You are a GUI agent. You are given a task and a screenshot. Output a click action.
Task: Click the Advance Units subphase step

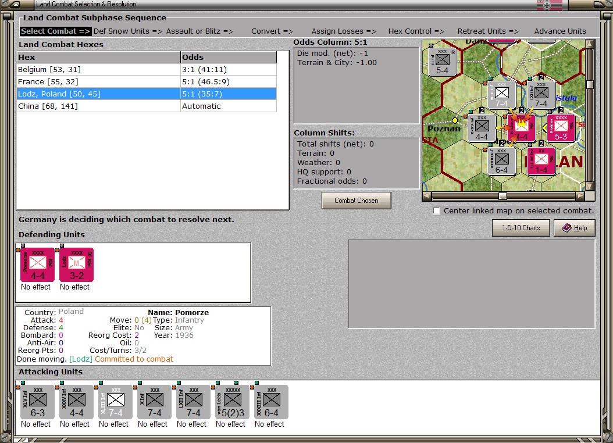point(560,31)
